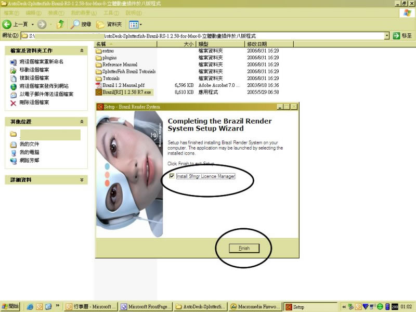Toggle the 資料夾 folders pane
Viewport: 416px width, 312px height.
coord(109,24)
